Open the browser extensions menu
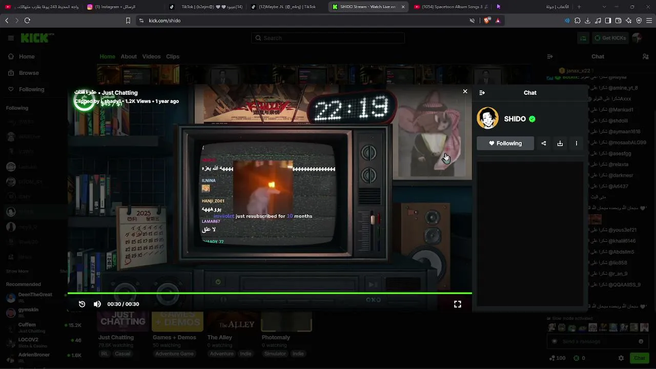This screenshot has height=369, width=656. tap(578, 20)
